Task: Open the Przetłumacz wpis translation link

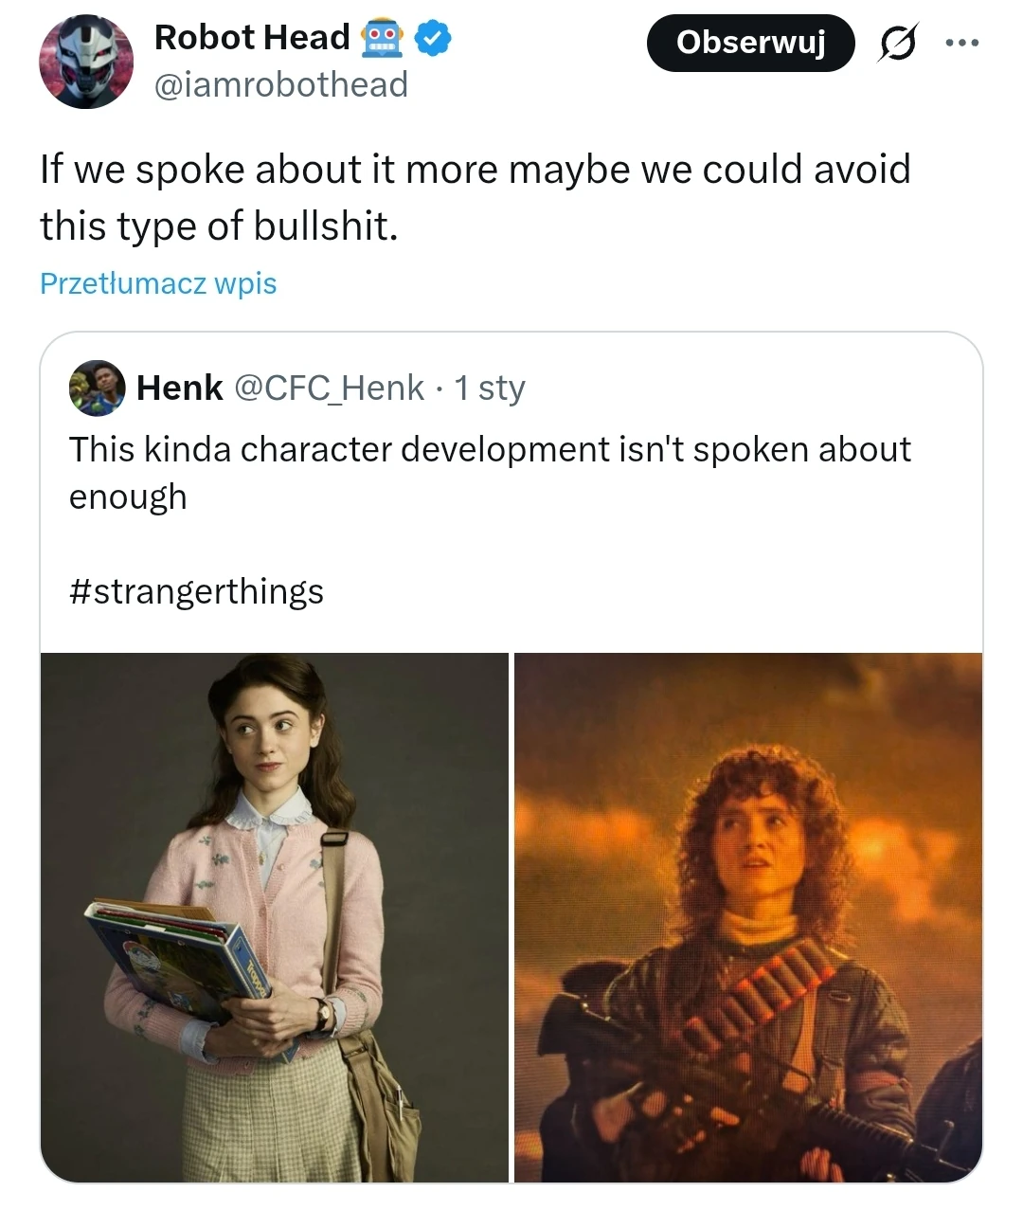Action: click(x=157, y=282)
